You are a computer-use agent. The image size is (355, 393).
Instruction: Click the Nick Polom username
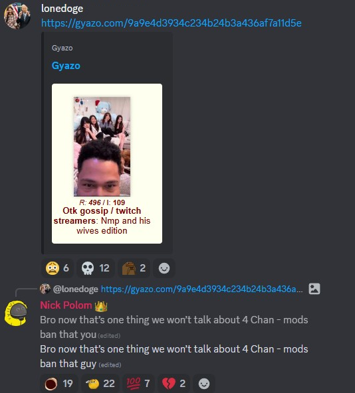tap(66, 305)
